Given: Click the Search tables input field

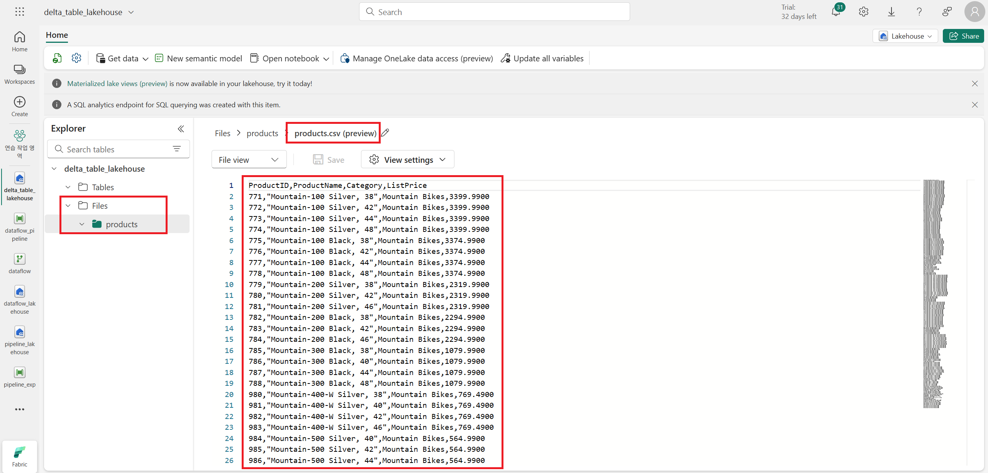Looking at the screenshot, I should point(112,149).
